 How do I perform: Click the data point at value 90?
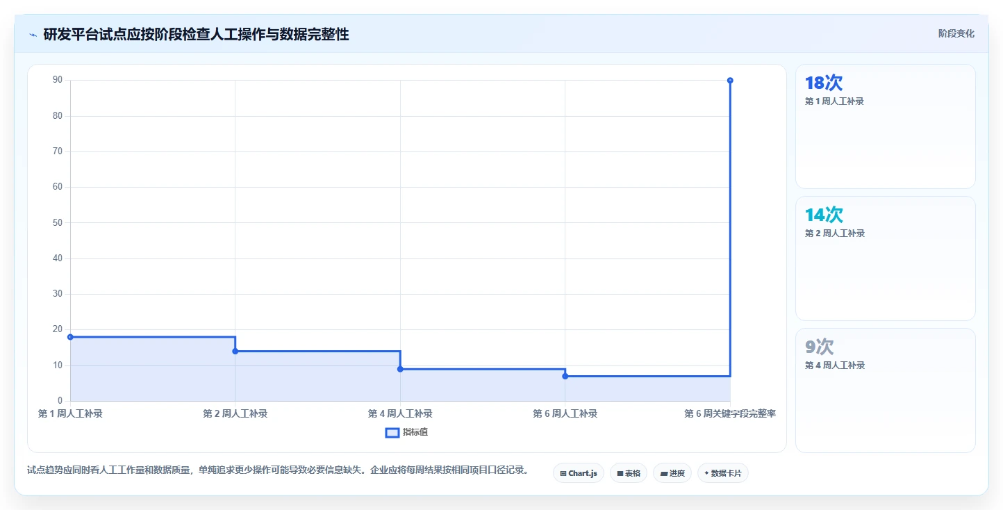pos(730,81)
